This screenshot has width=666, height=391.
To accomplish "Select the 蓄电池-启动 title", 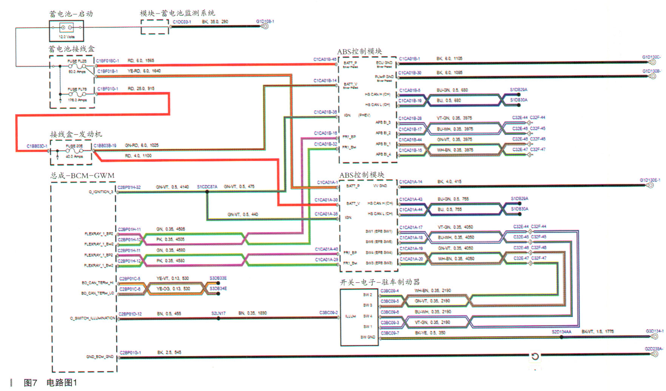I will (71, 14).
